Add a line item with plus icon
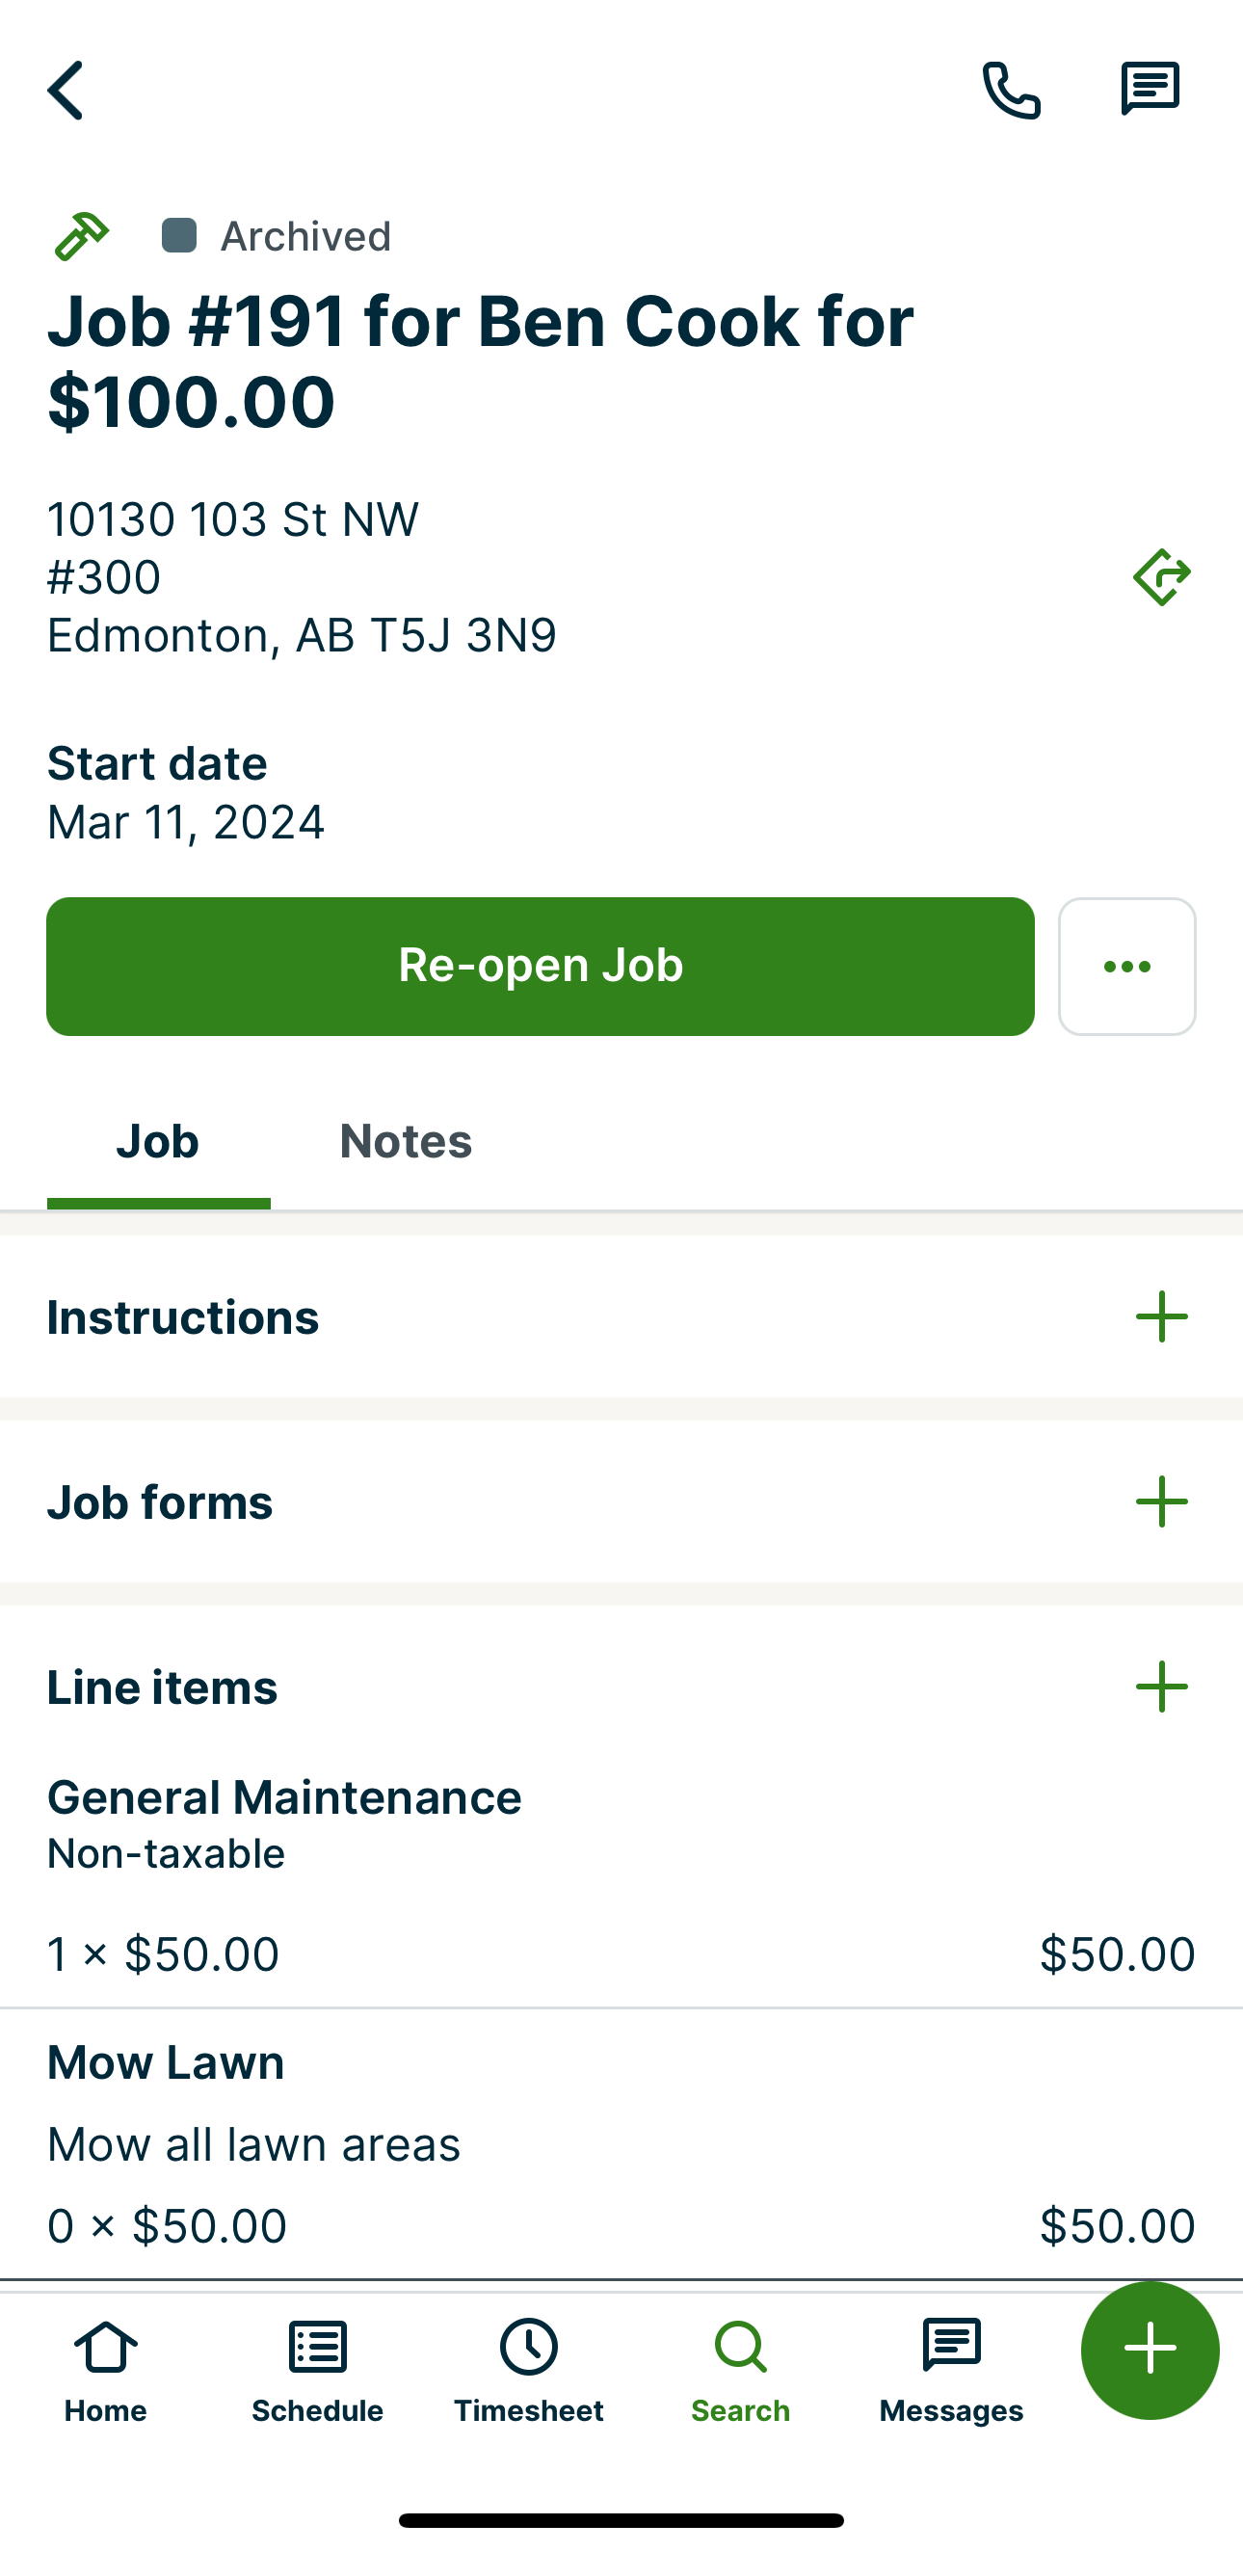 (x=1161, y=1687)
